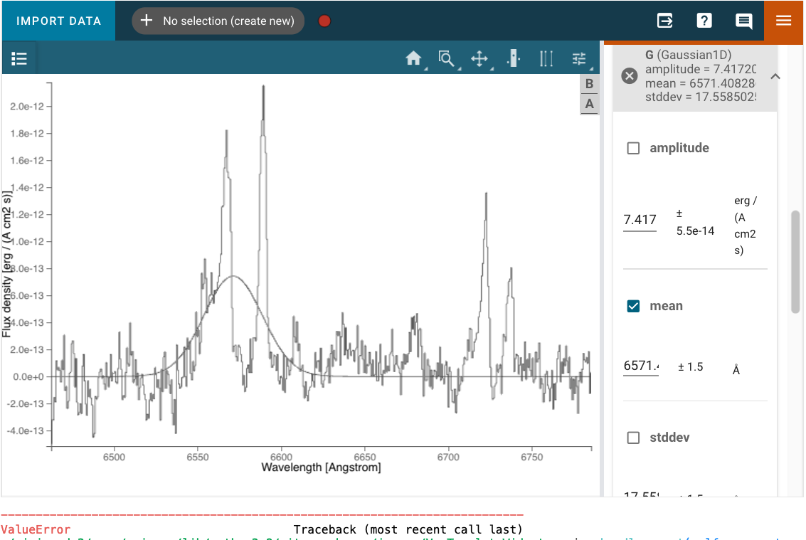Enable the amplitude fixed checkbox
Image resolution: width=806 pixels, height=540 pixels.
(x=633, y=147)
